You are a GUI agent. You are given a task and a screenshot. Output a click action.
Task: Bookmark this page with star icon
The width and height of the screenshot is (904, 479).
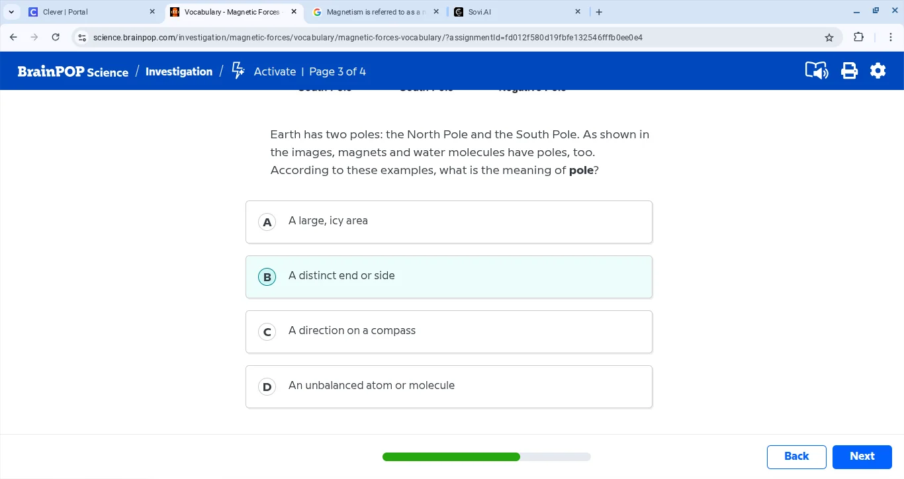pyautogui.click(x=829, y=38)
